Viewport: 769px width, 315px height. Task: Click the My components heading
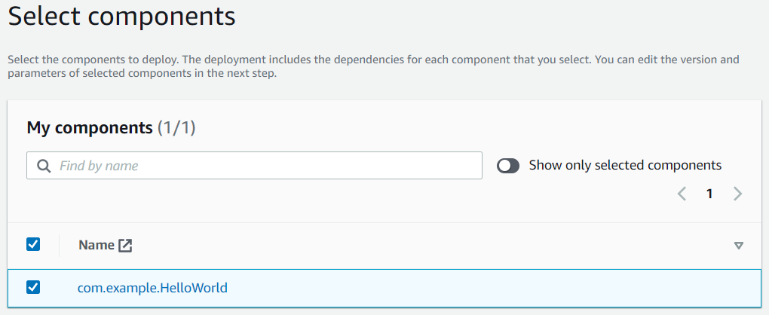pos(90,128)
